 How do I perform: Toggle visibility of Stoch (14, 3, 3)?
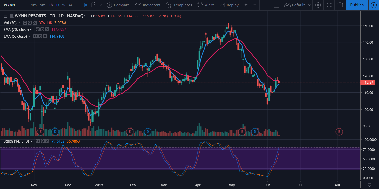38,141
